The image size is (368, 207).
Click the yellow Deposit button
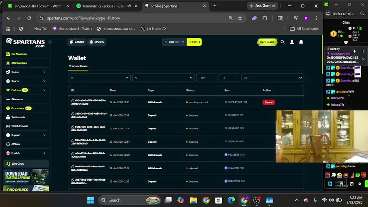tap(194, 42)
